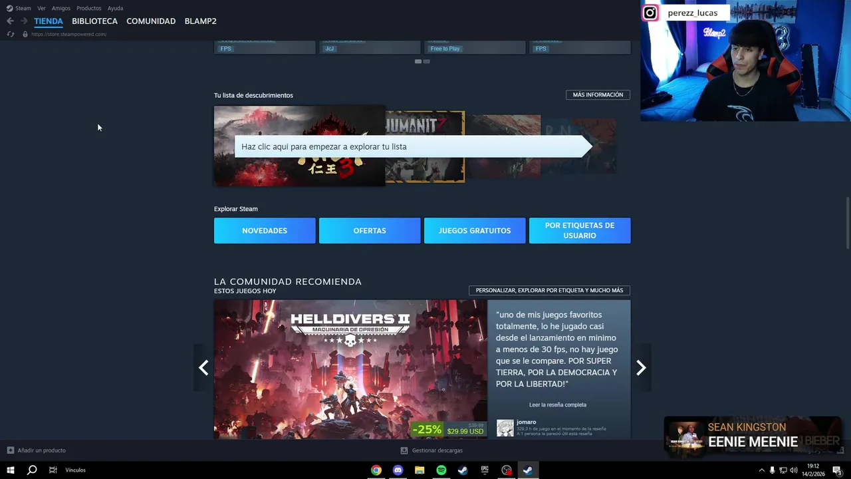Screen dimensions: 851x479
Task: Open Spotify from the taskbar
Action: coord(441,470)
